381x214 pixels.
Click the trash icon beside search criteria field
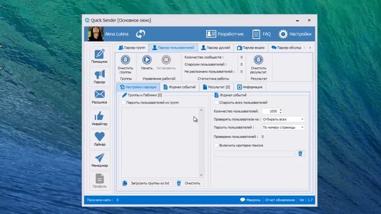pos(300,153)
